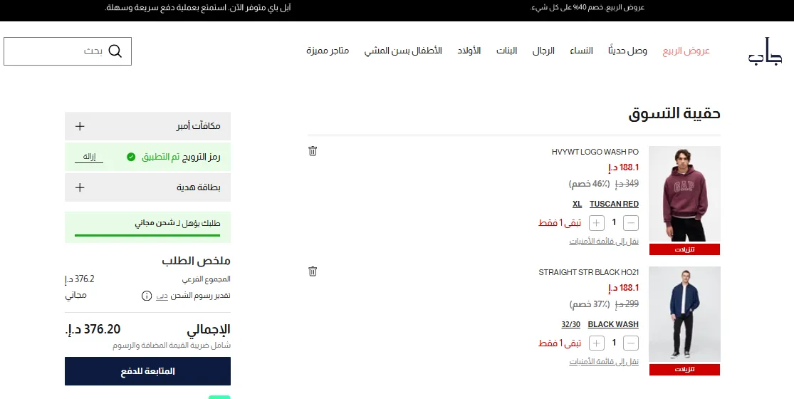
Task: Open الأولاد menu
Action: tap(469, 51)
